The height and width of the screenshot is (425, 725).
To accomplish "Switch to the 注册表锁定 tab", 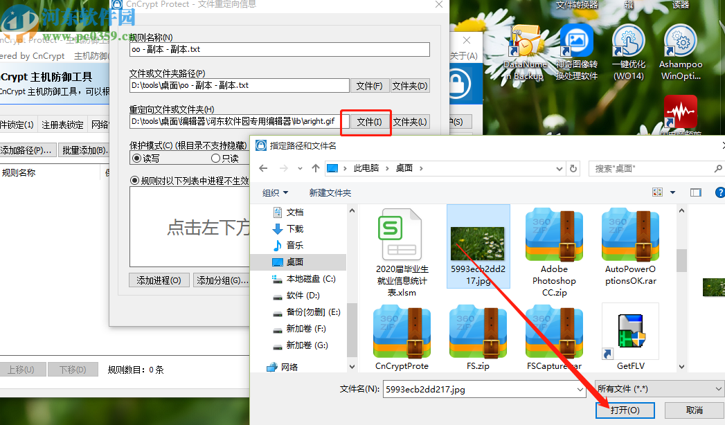I will (x=62, y=125).
